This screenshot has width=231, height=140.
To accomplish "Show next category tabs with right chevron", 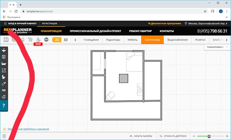I will click(227, 40).
